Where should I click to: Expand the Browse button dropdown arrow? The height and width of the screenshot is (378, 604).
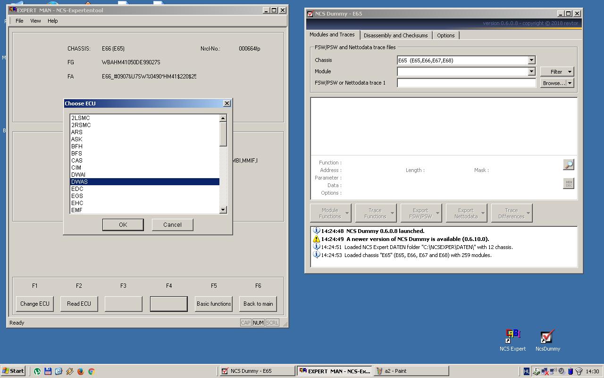(570, 83)
